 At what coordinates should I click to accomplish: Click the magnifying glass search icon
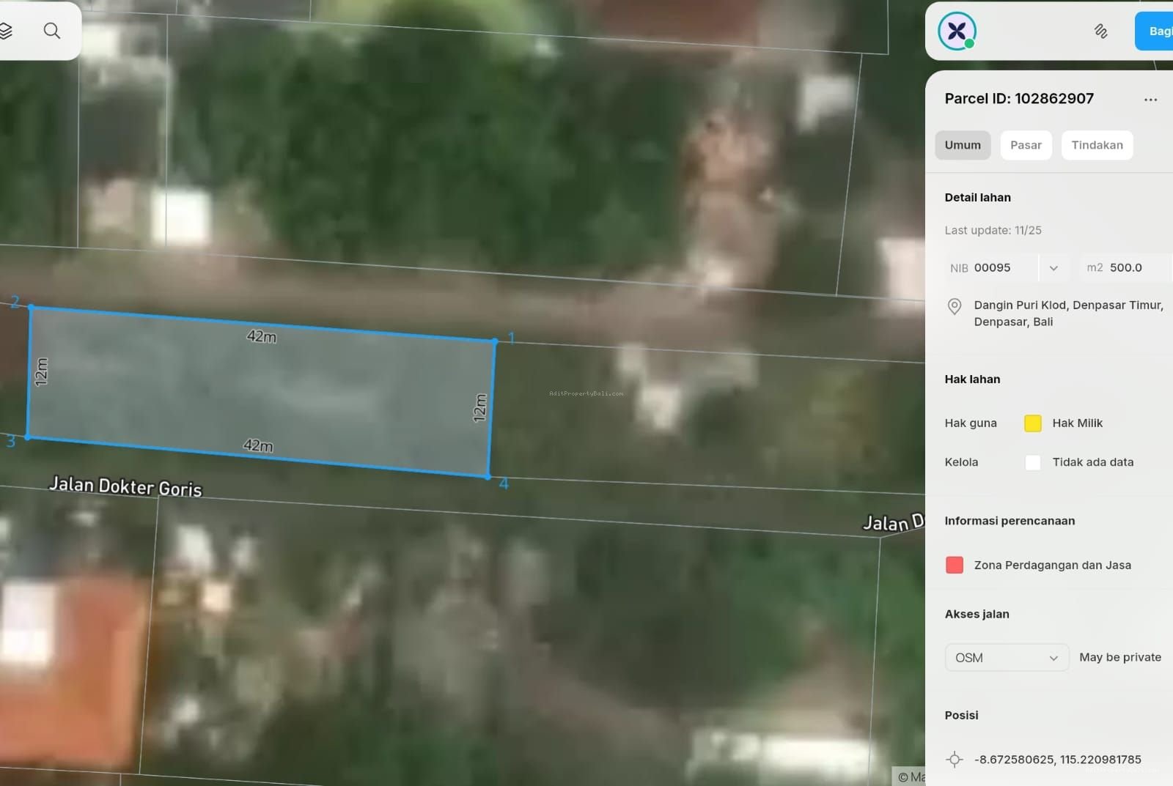tap(52, 31)
